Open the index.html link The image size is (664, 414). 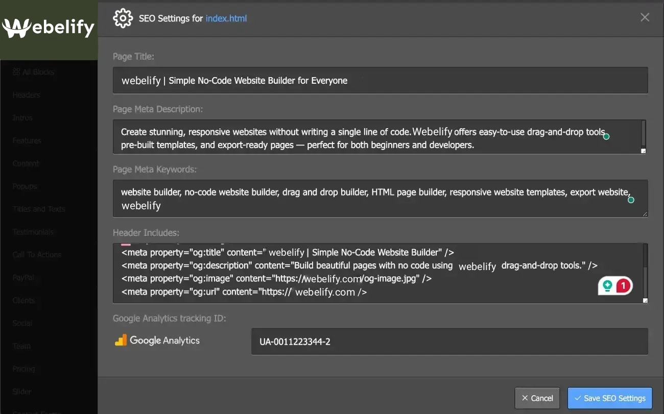226,18
